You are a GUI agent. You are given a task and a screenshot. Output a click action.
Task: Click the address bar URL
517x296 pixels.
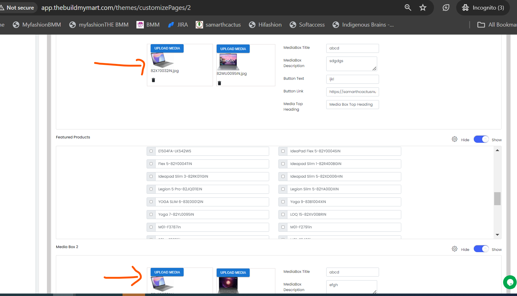tap(116, 8)
